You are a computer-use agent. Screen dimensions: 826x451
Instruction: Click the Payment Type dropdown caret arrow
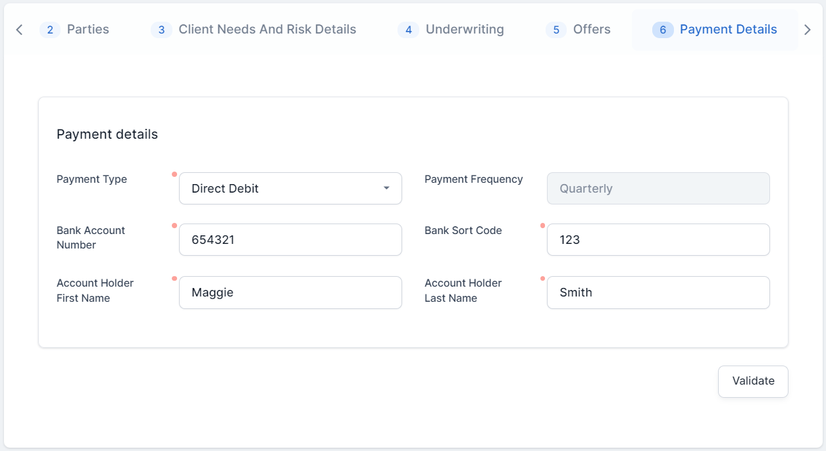coord(386,189)
